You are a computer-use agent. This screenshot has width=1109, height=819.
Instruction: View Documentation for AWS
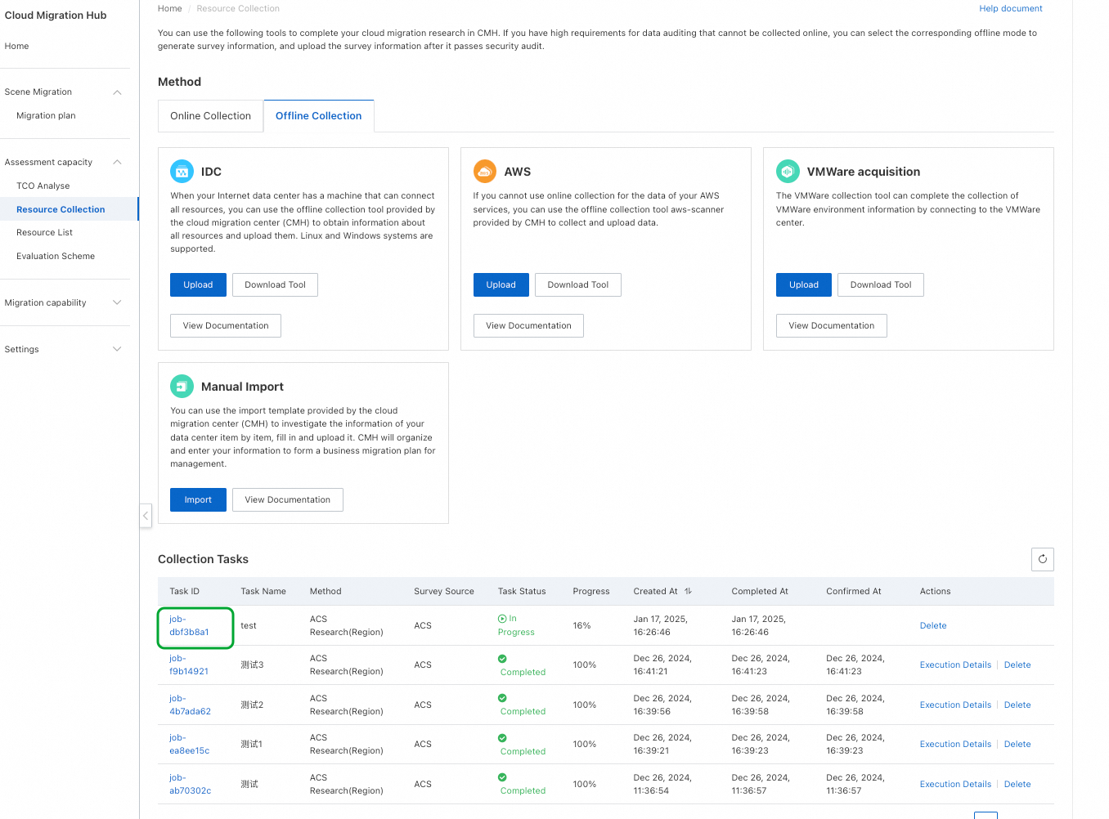(528, 326)
